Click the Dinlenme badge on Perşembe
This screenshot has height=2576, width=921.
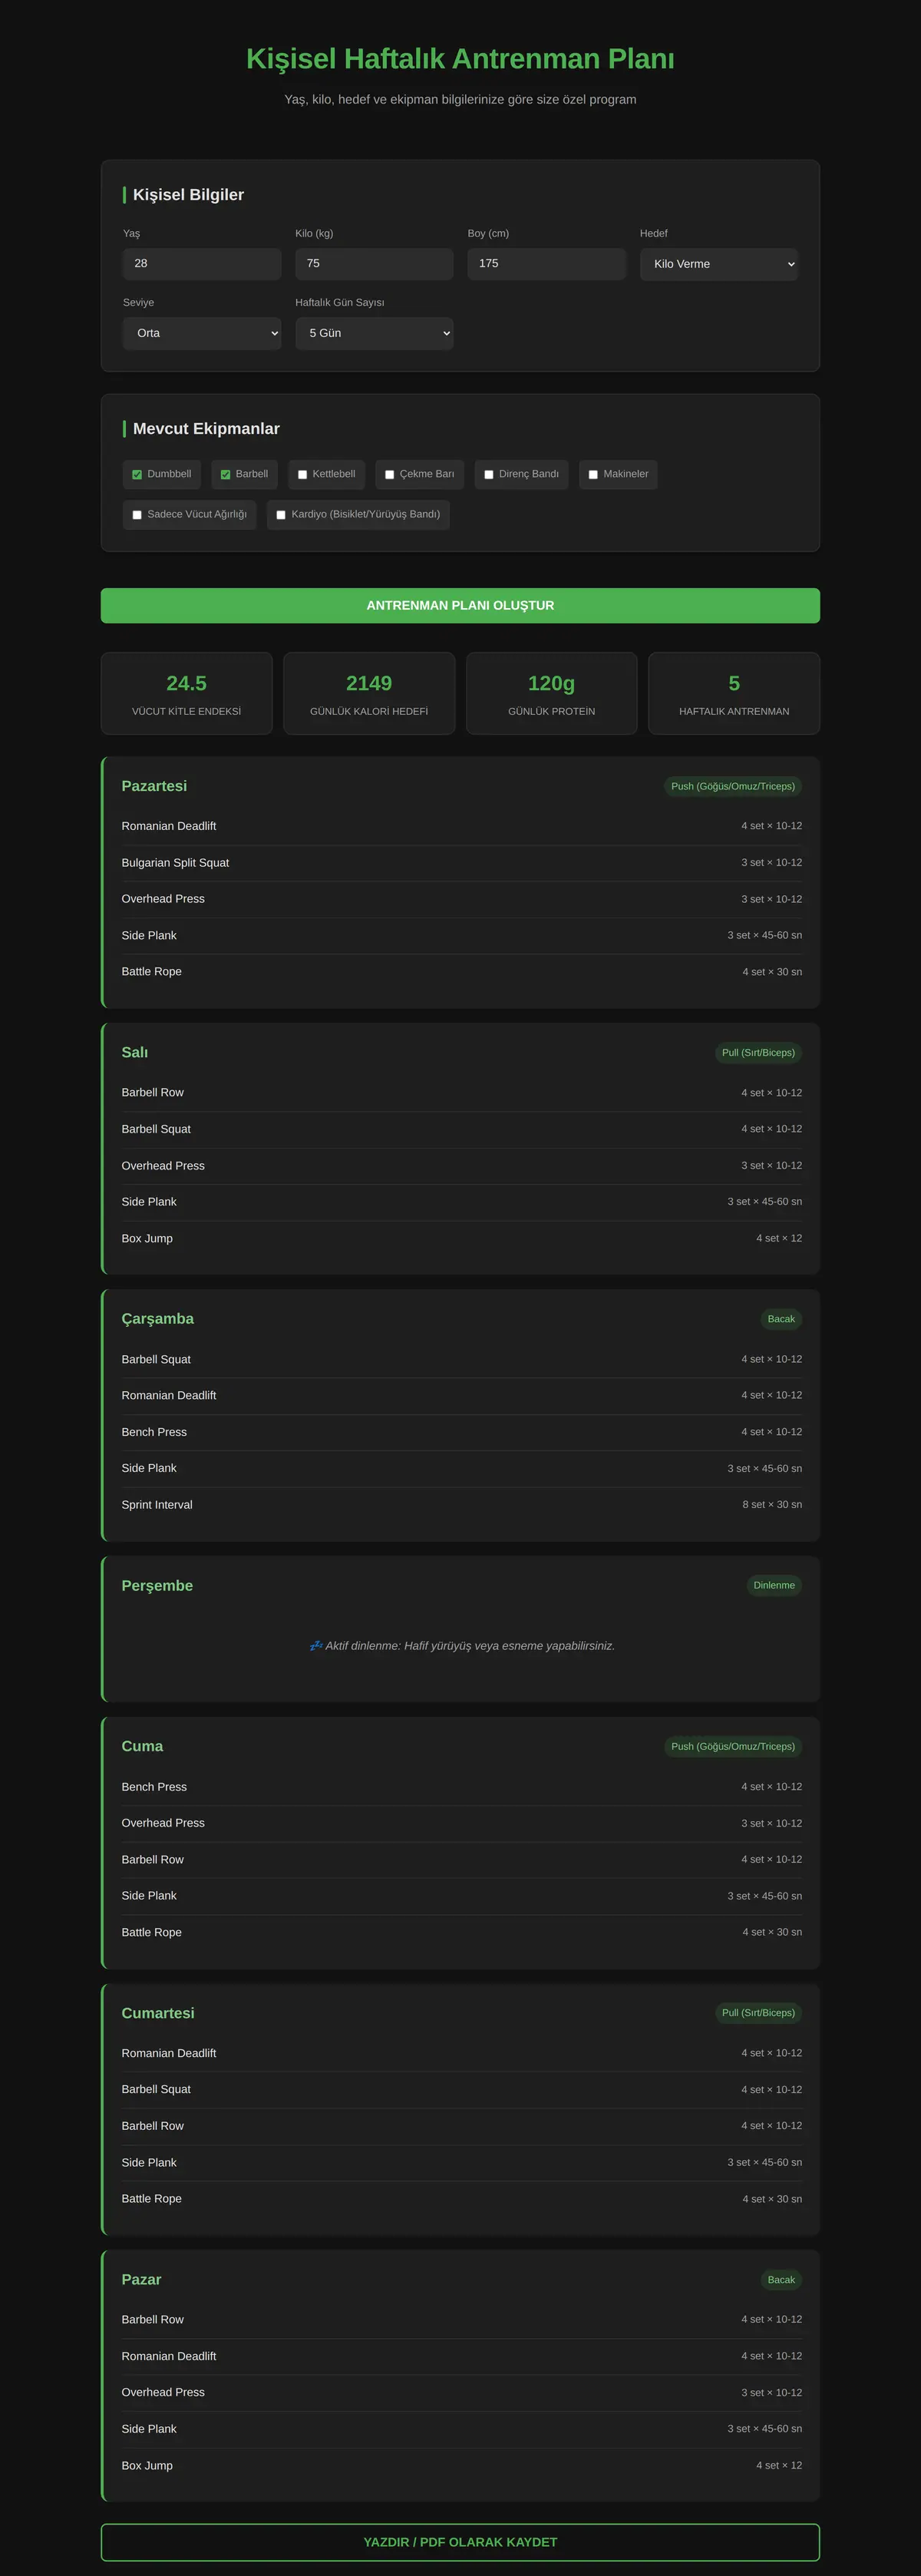click(x=774, y=1586)
